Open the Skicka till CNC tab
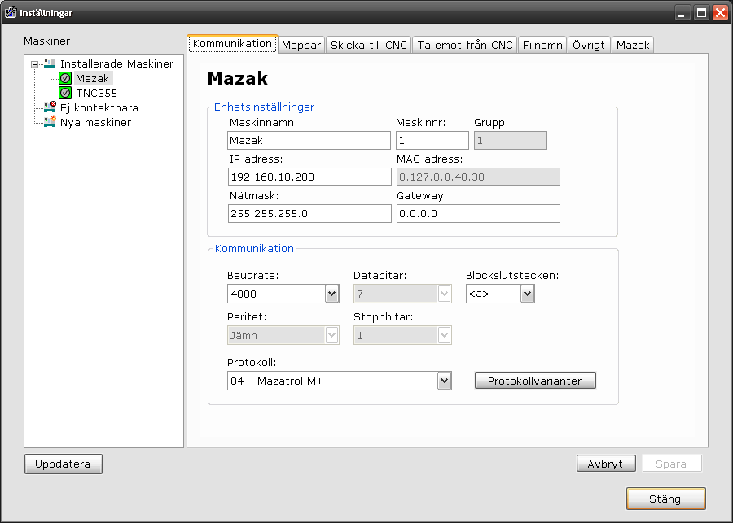 [368, 46]
